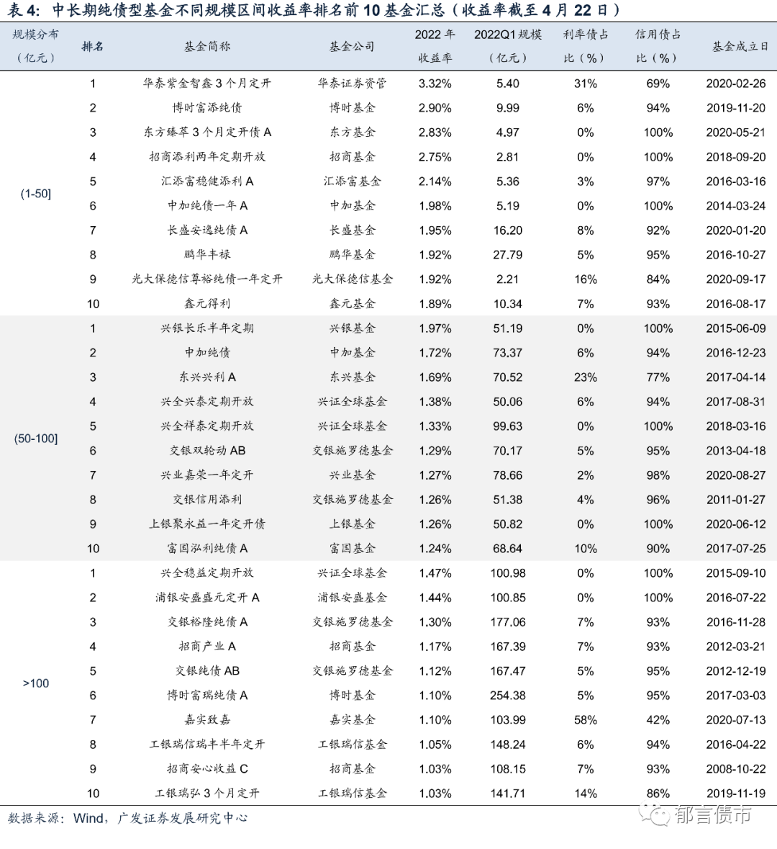Image resolution: width=777 pixels, height=849 pixels.
Task: Select the '基金简称' column header
Action: point(207,47)
